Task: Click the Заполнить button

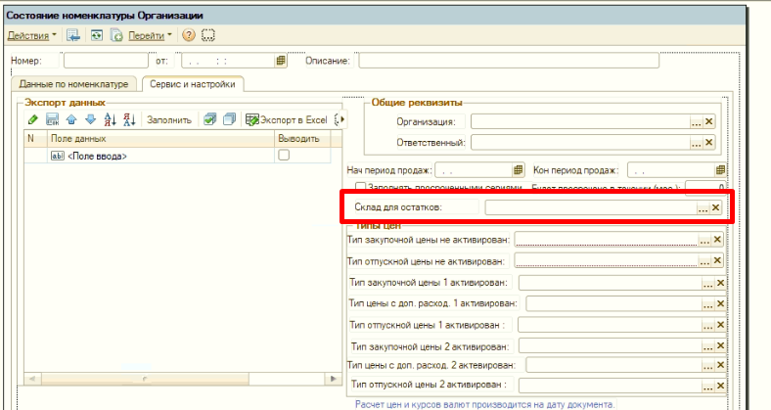Action: coord(168,119)
